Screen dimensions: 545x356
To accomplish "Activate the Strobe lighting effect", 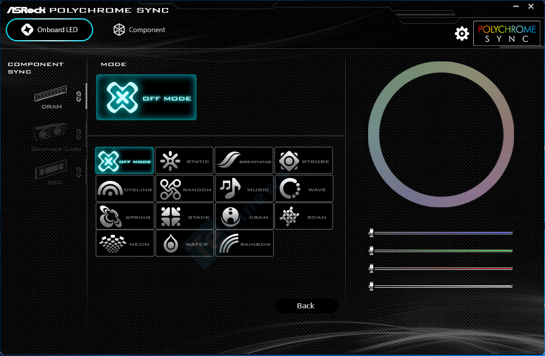I will (x=304, y=161).
